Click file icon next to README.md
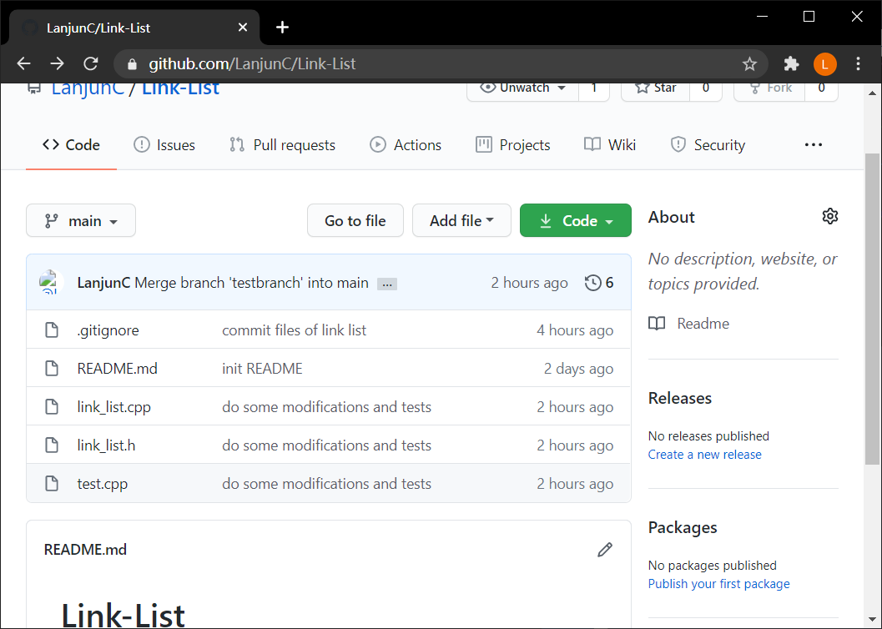 (52, 368)
